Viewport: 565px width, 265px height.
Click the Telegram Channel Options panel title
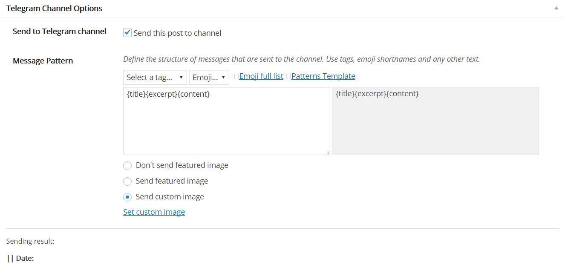click(x=54, y=8)
